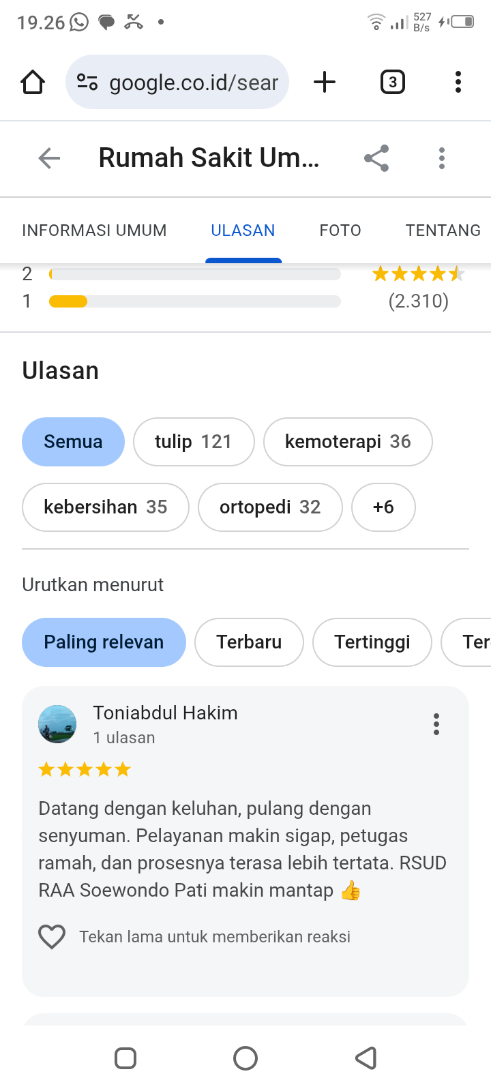Open the listing's more options menu

click(442, 158)
